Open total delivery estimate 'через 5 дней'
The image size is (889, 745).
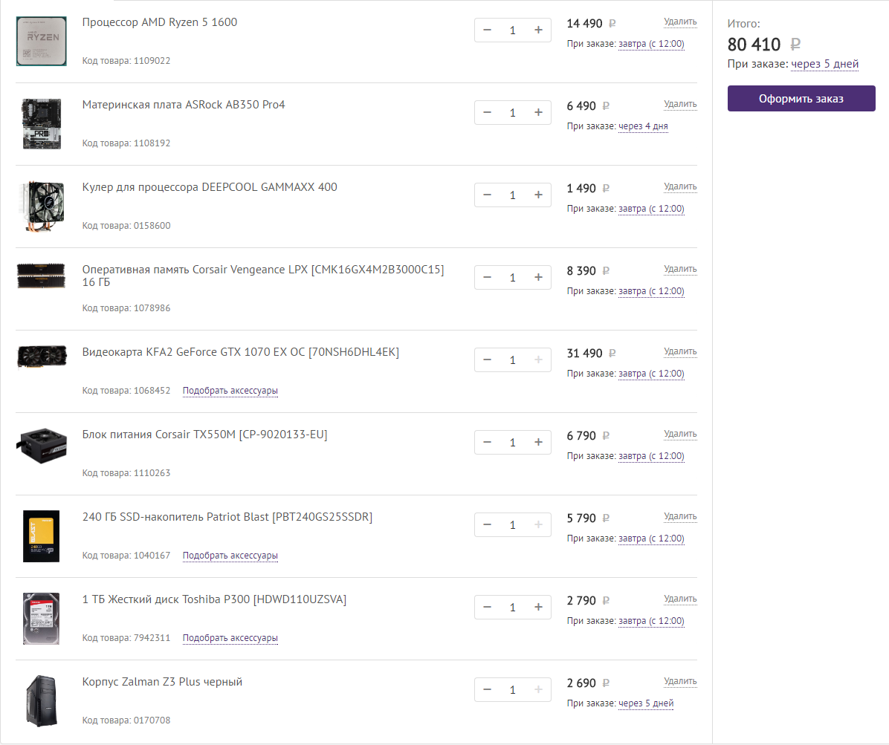coord(824,65)
